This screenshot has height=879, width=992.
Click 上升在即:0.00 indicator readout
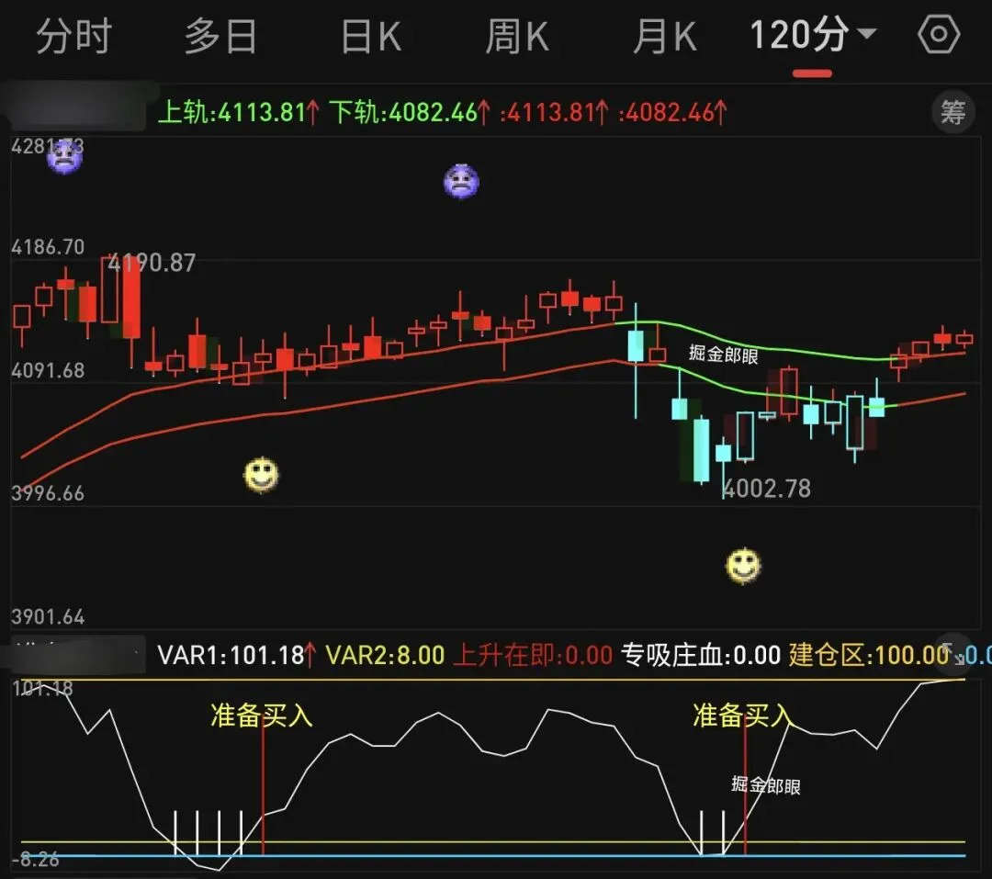coord(534,656)
